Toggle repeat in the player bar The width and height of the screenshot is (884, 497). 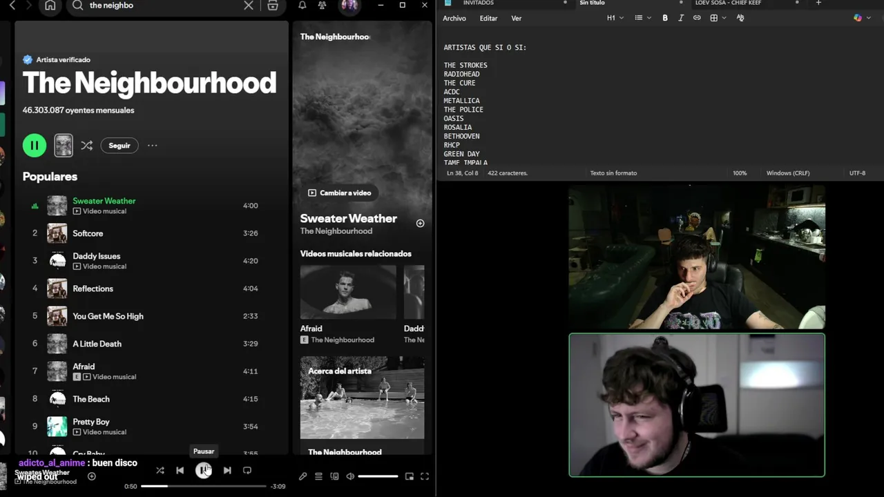click(247, 470)
